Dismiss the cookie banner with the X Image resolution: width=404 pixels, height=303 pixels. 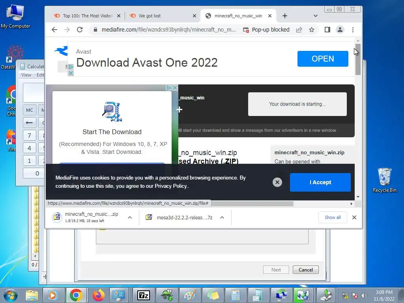click(277, 182)
